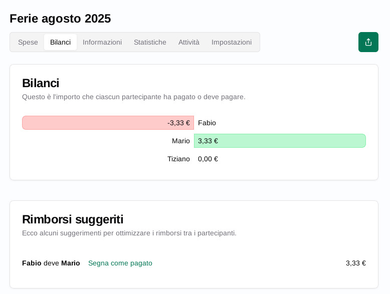The width and height of the screenshot is (390, 294).
Task: Switch to the Informazioni tab
Action: point(102,42)
